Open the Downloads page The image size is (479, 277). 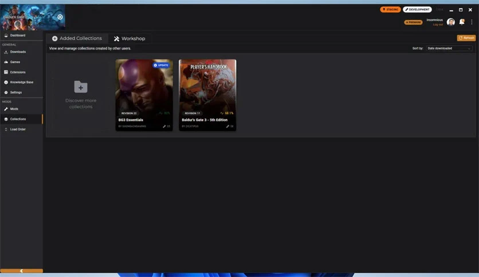coord(21,52)
